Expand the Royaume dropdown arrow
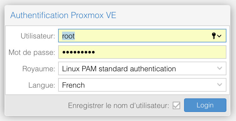The height and width of the screenshot is (121, 236). click(219, 68)
